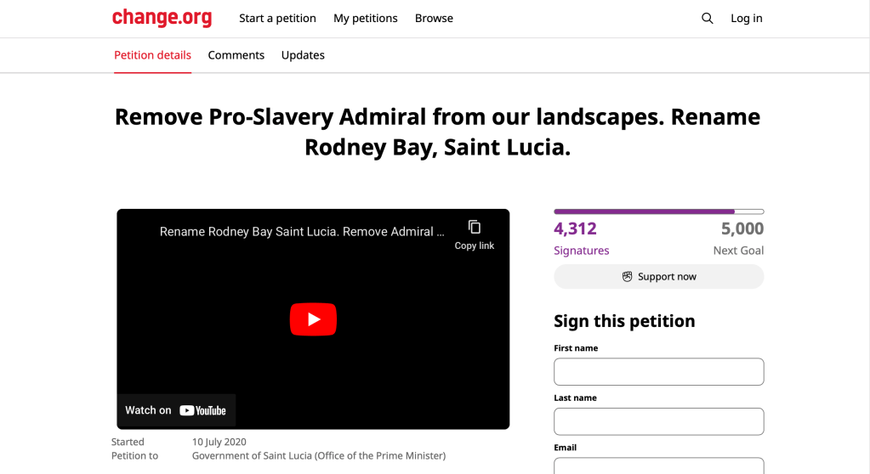Click into the Email field
The height and width of the screenshot is (474, 870).
pyautogui.click(x=658, y=466)
